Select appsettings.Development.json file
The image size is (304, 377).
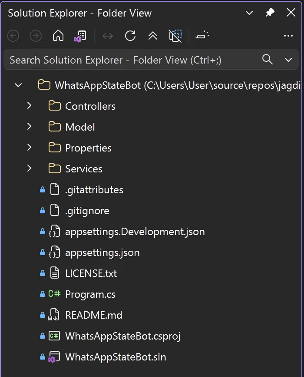click(135, 232)
